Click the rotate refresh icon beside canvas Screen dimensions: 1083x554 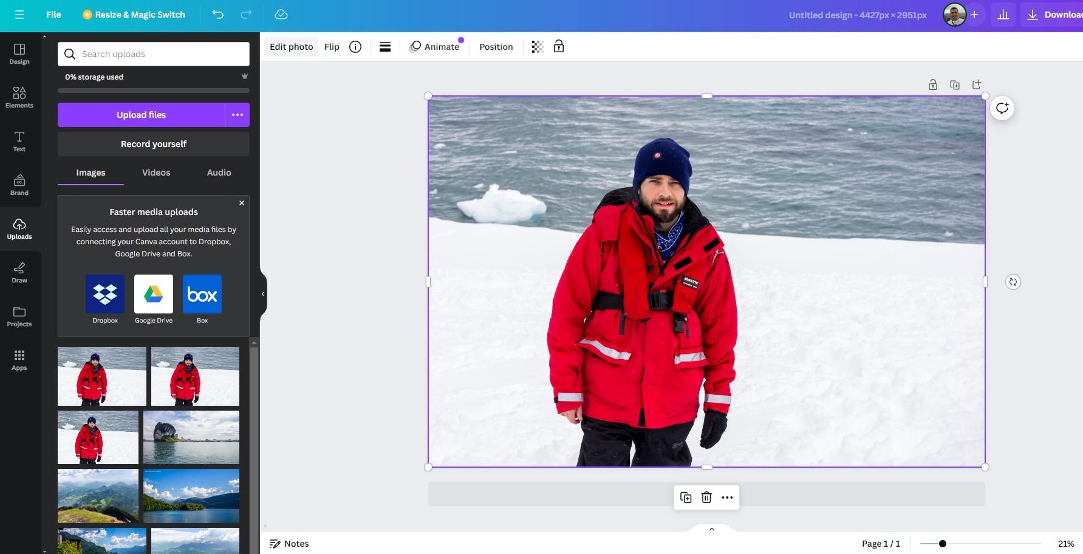pos(1013,282)
